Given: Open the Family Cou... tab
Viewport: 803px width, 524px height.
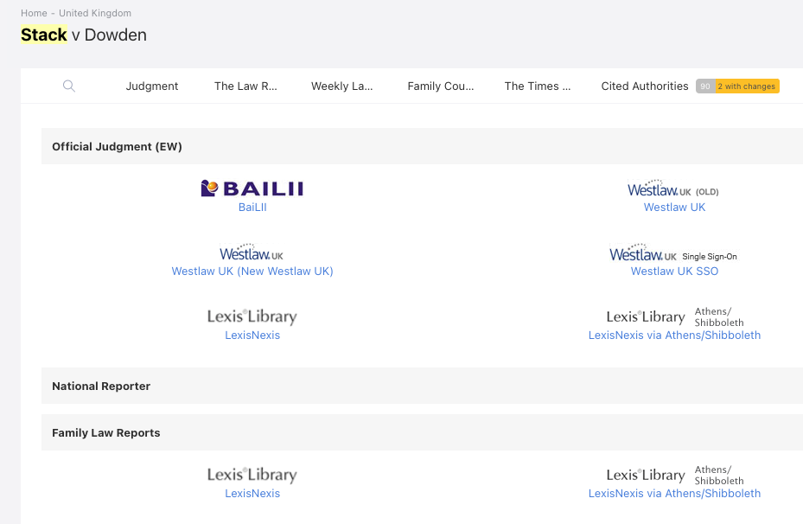Looking at the screenshot, I should click(x=441, y=86).
